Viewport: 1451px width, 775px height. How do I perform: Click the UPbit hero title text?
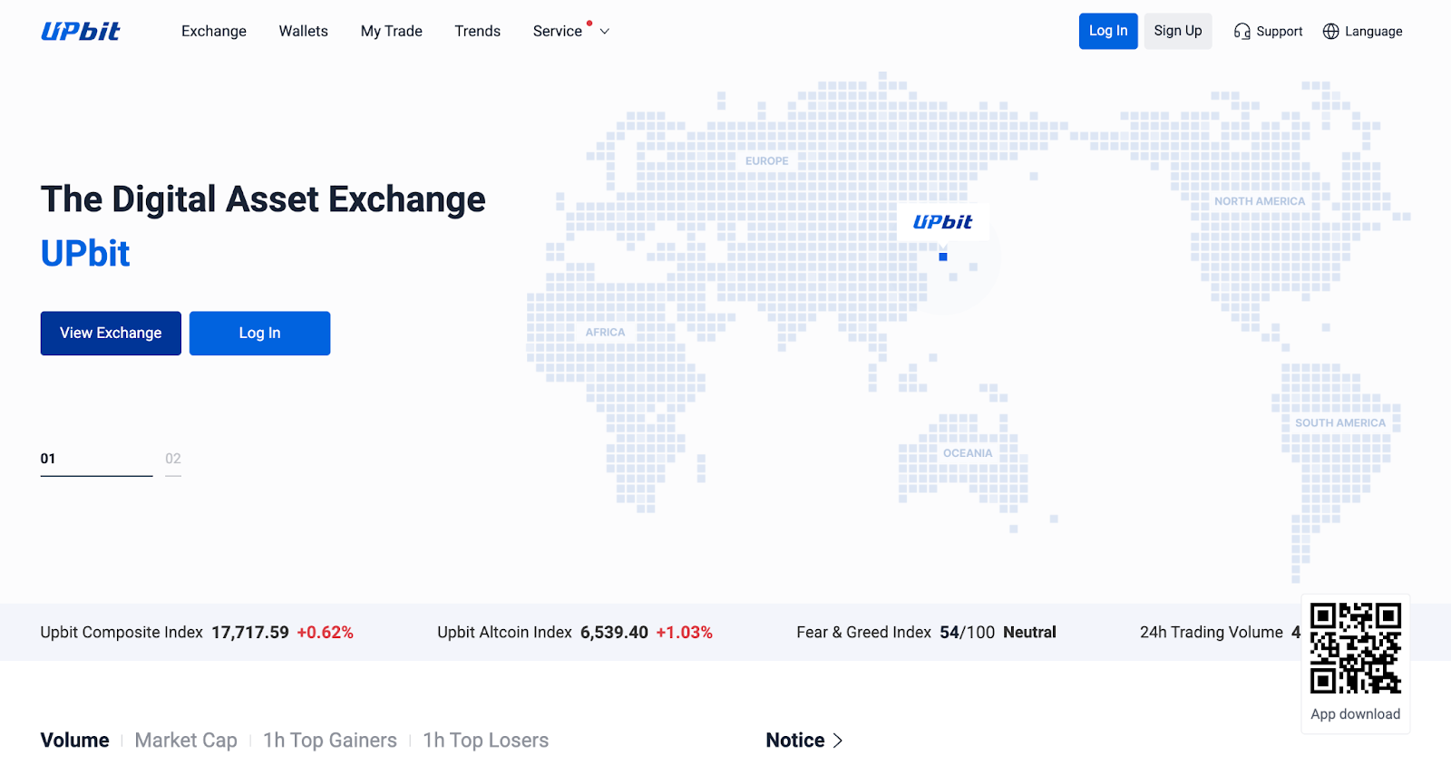click(85, 254)
